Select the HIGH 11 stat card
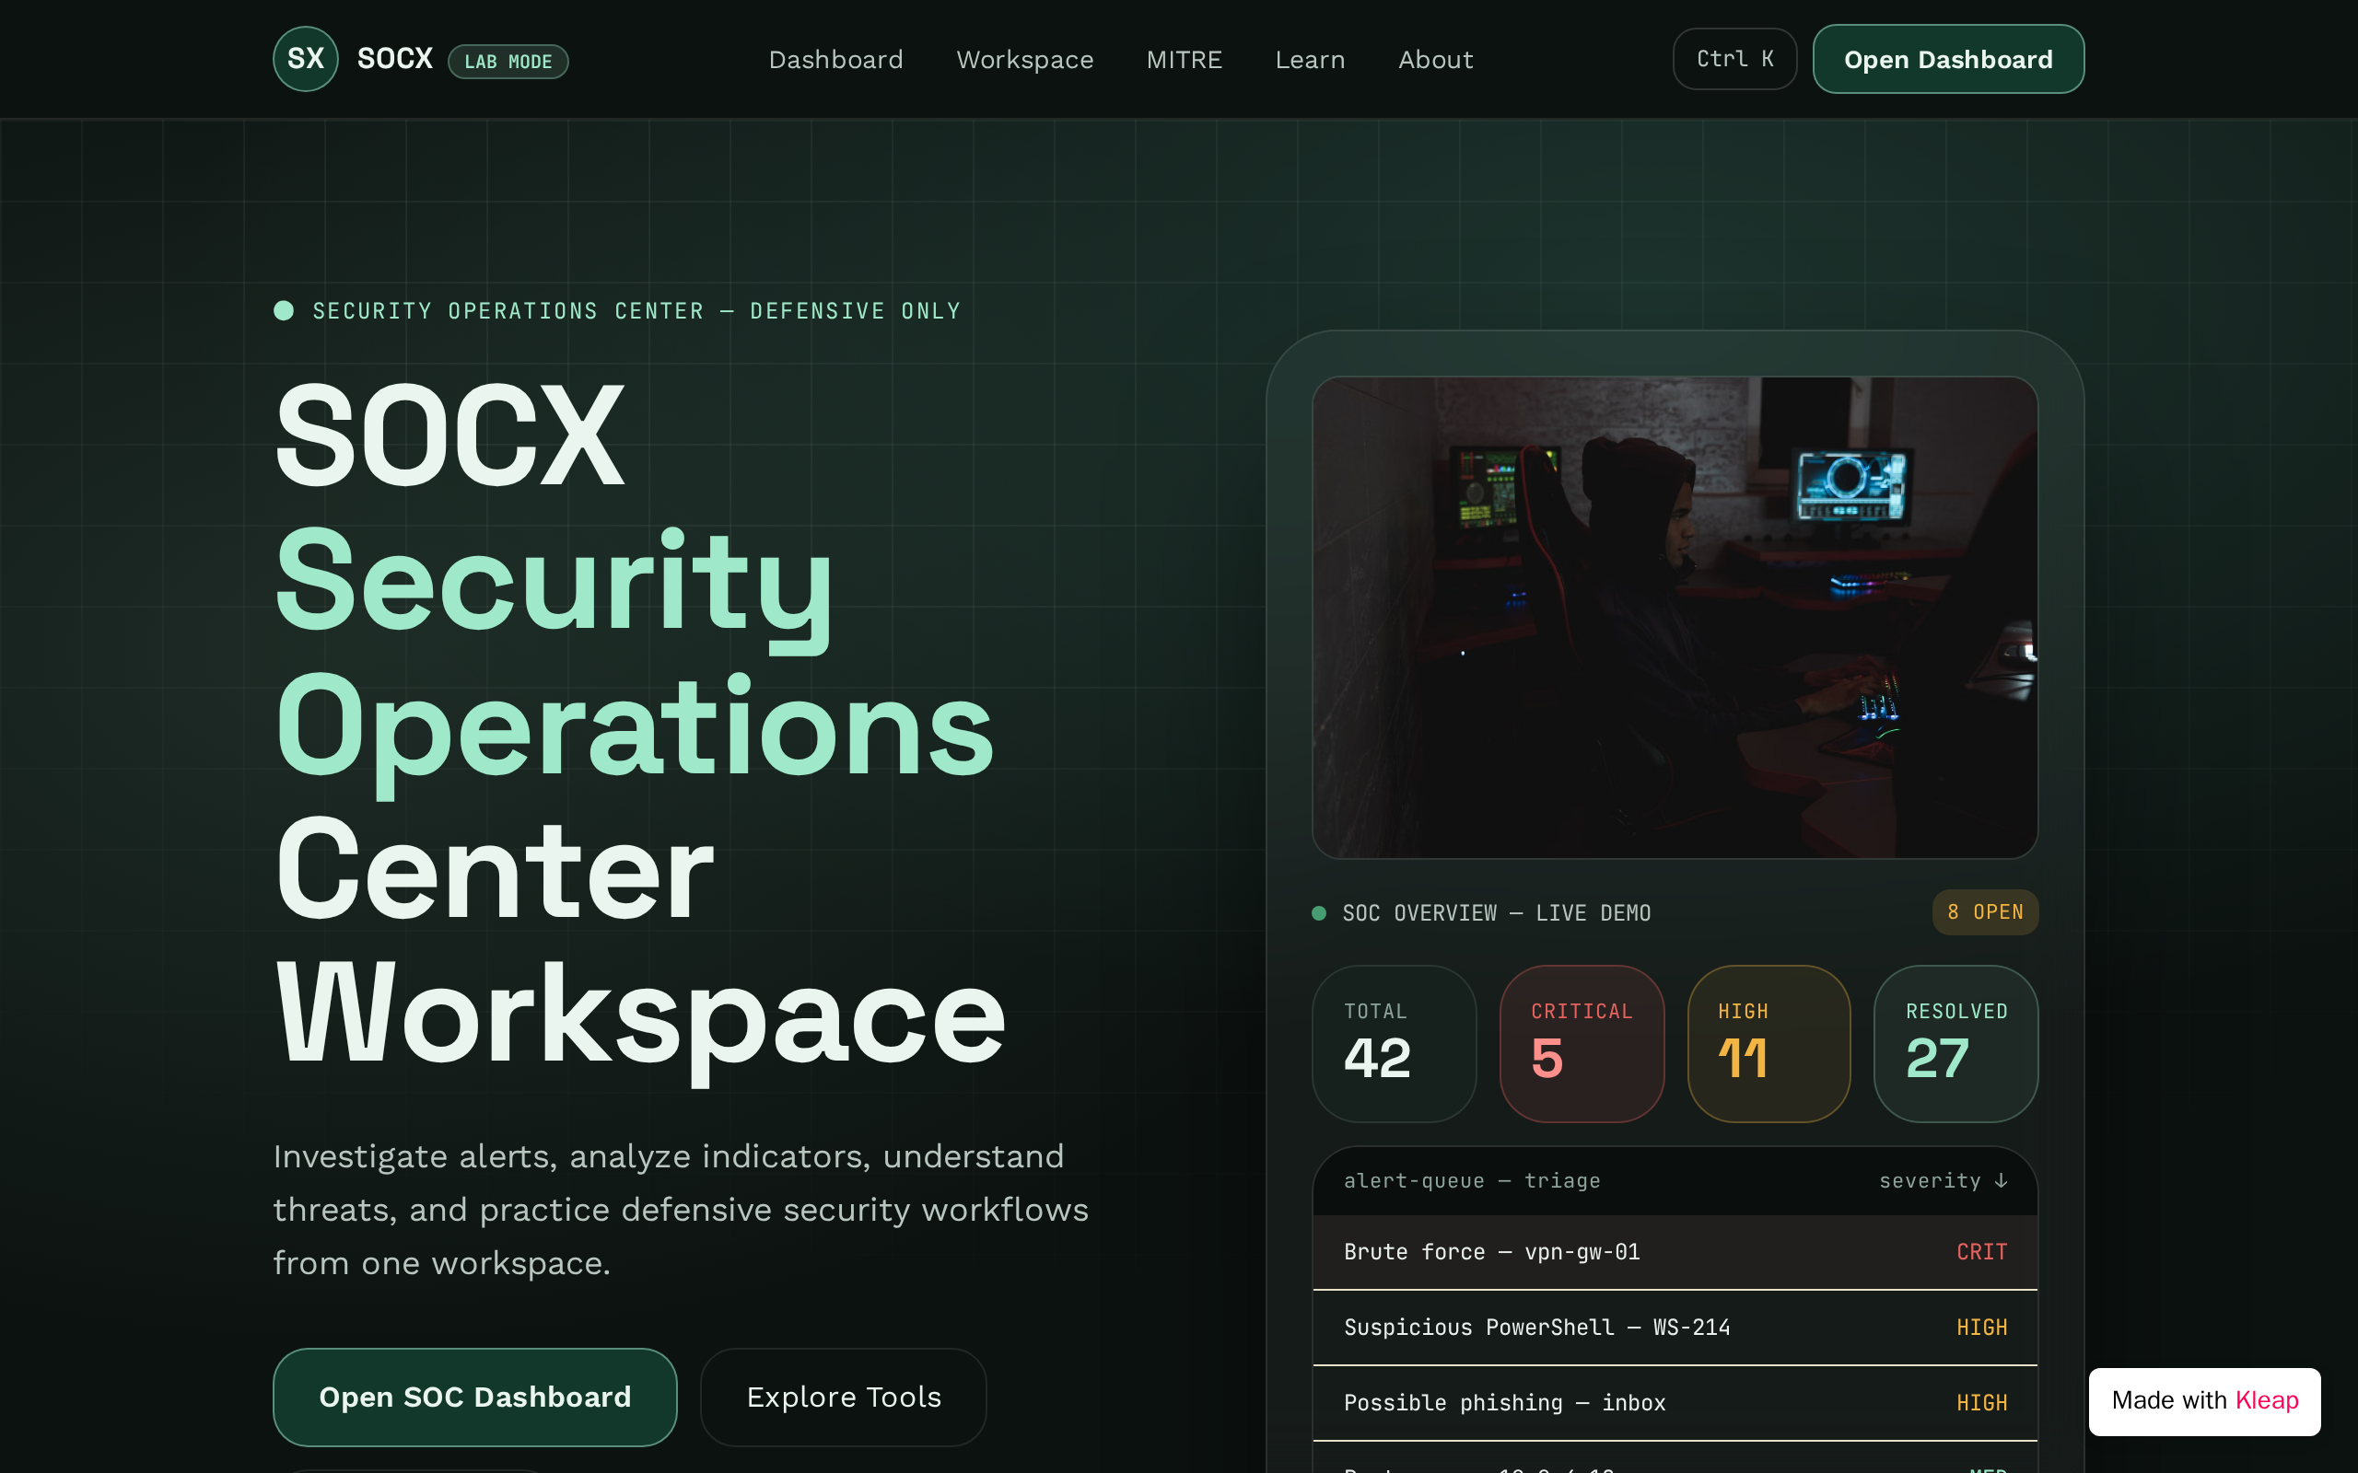This screenshot has height=1473, width=2358. point(1768,1043)
